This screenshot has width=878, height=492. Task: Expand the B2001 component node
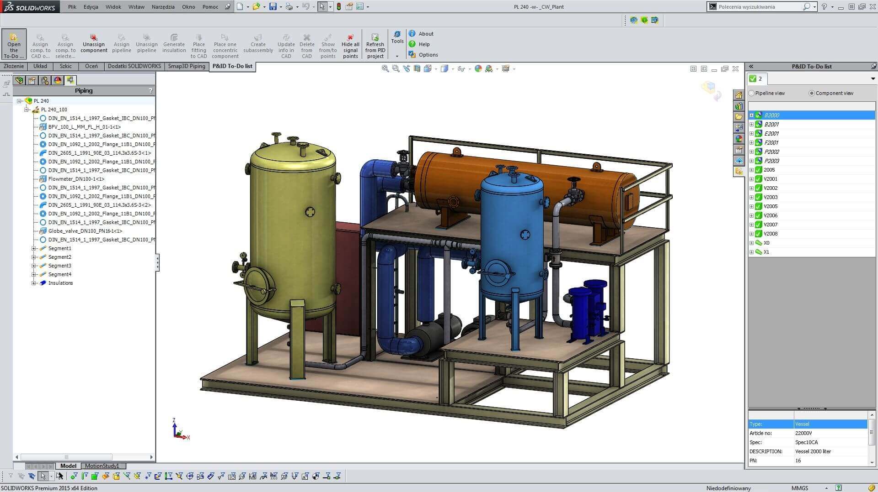[751, 124]
